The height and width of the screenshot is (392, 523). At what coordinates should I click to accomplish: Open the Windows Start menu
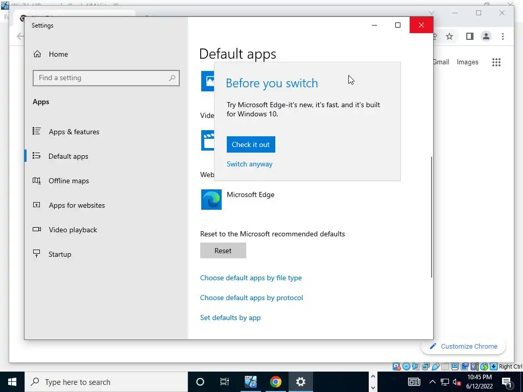(12, 382)
